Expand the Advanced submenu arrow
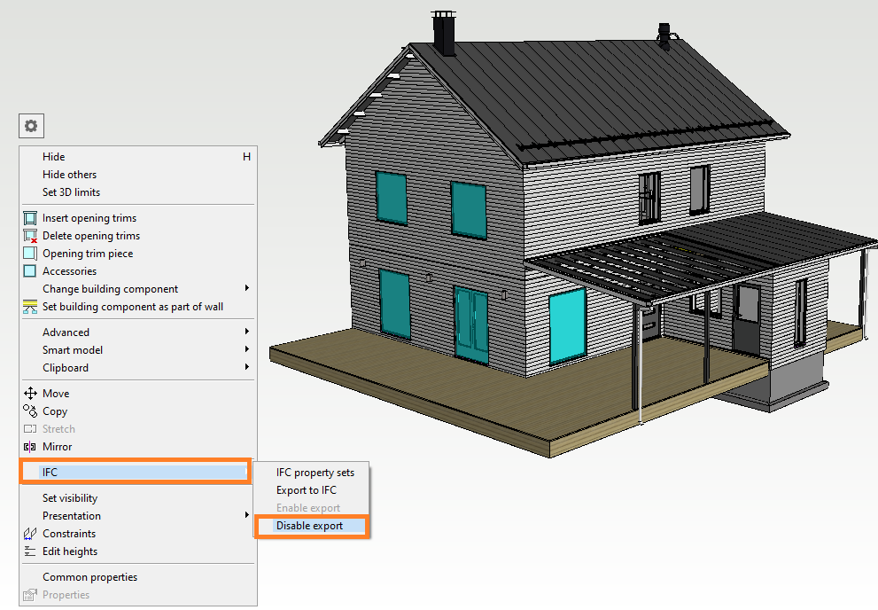Viewport: 878px width, 610px height. click(x=246, y=332)
